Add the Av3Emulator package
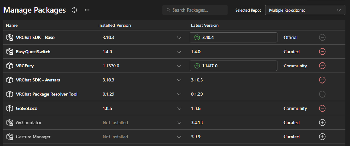350x146 pixels. pyautogui.click(x=322, y=122)
